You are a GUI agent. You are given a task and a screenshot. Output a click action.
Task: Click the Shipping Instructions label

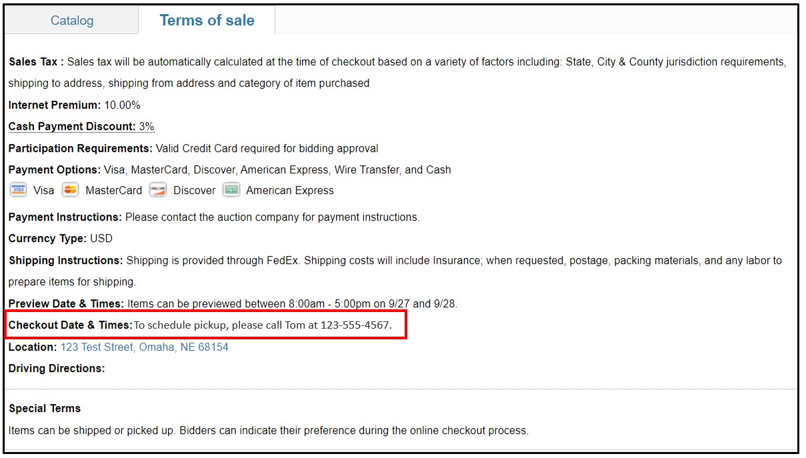[66, 260]
